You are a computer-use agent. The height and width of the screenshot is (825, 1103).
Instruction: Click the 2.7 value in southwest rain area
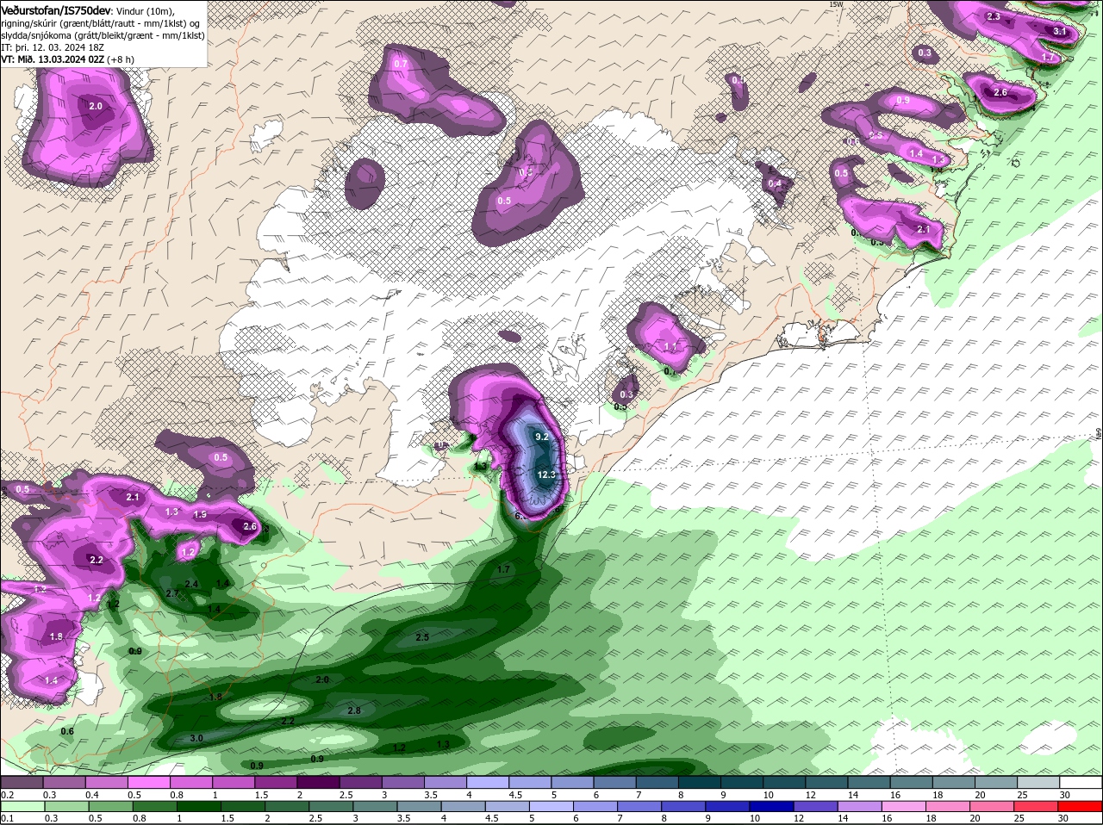(x=171, y=593)
